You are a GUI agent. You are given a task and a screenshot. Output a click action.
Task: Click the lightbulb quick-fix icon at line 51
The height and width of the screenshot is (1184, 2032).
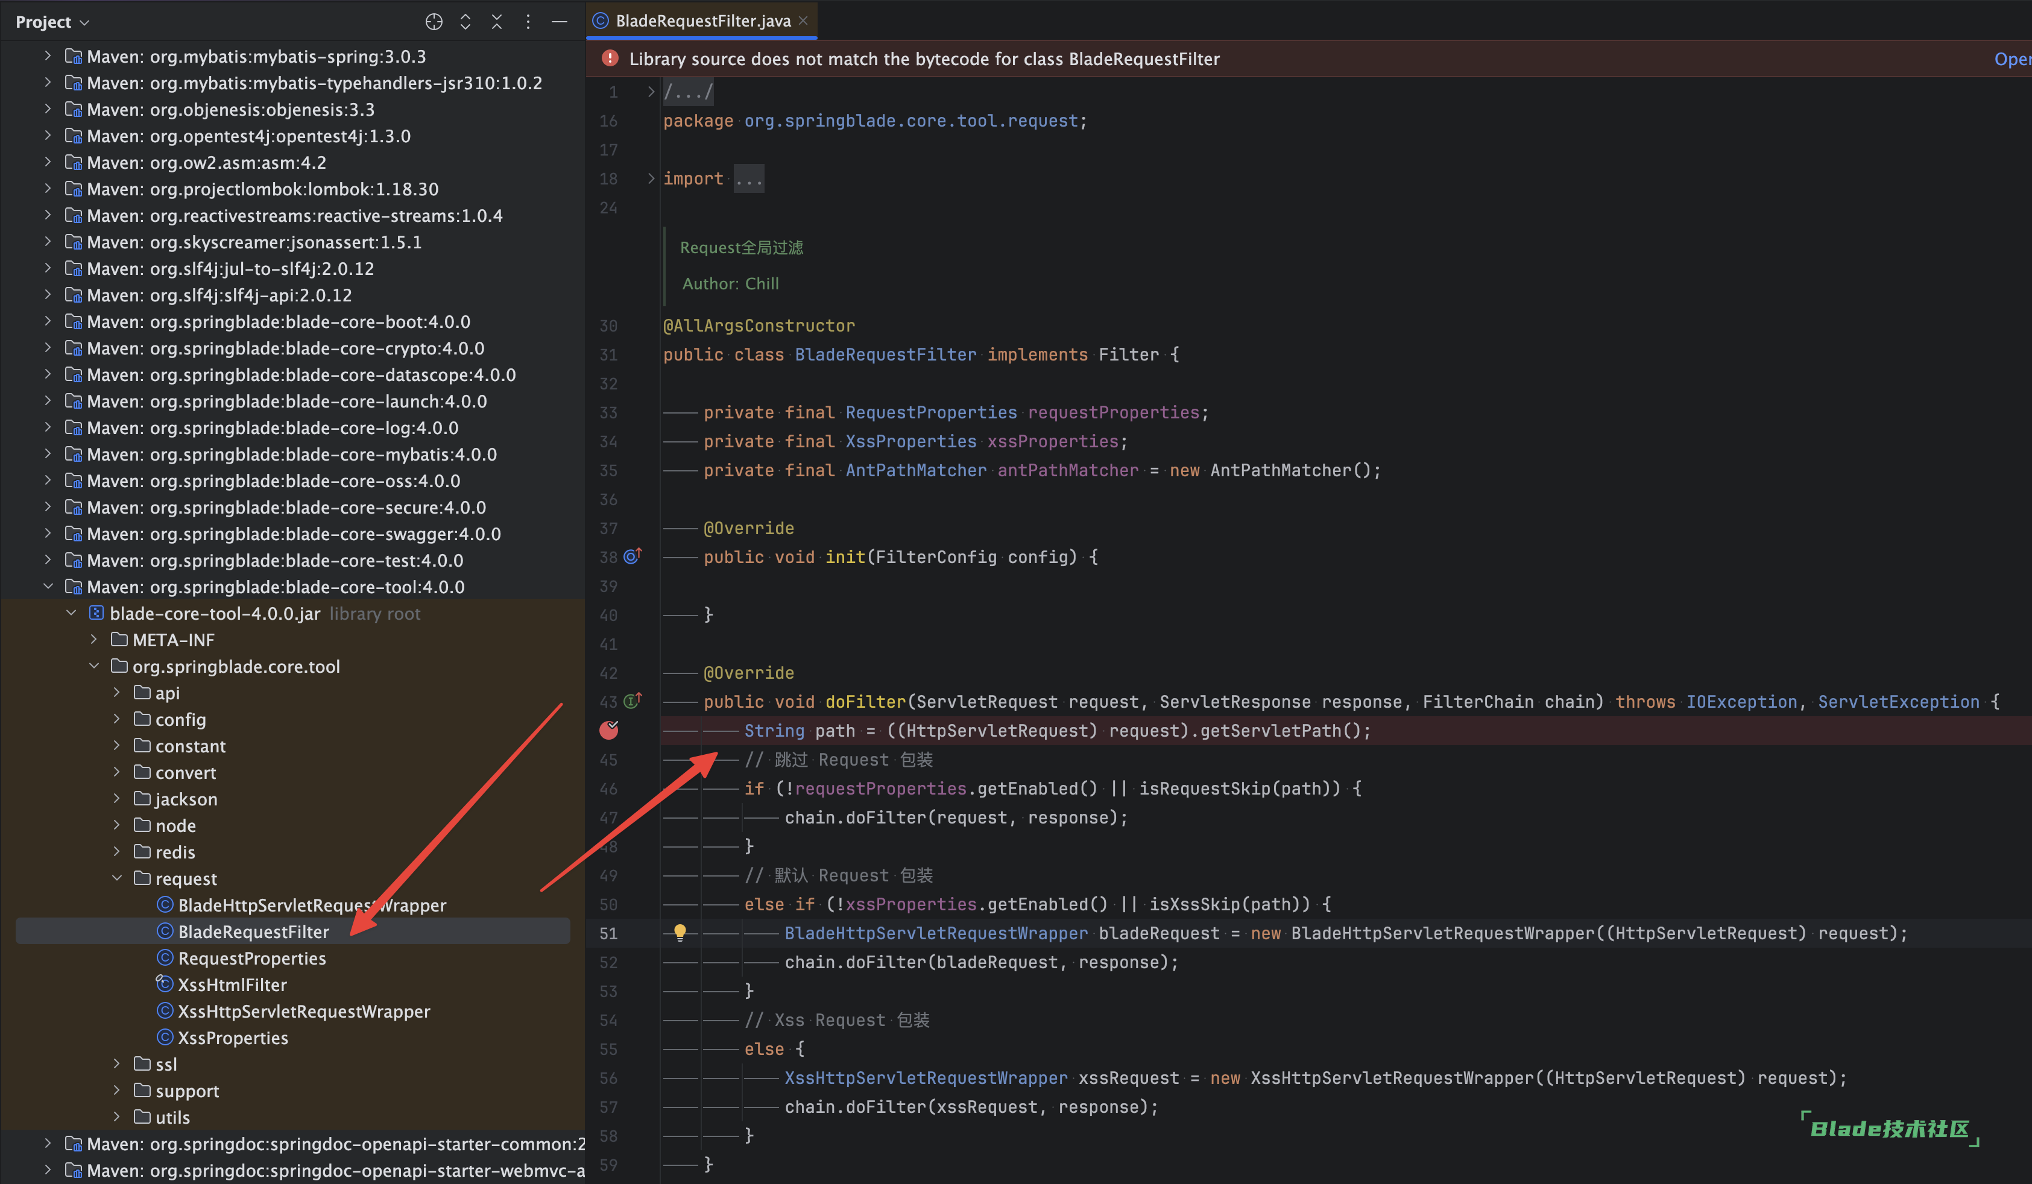tap(680, 933)
